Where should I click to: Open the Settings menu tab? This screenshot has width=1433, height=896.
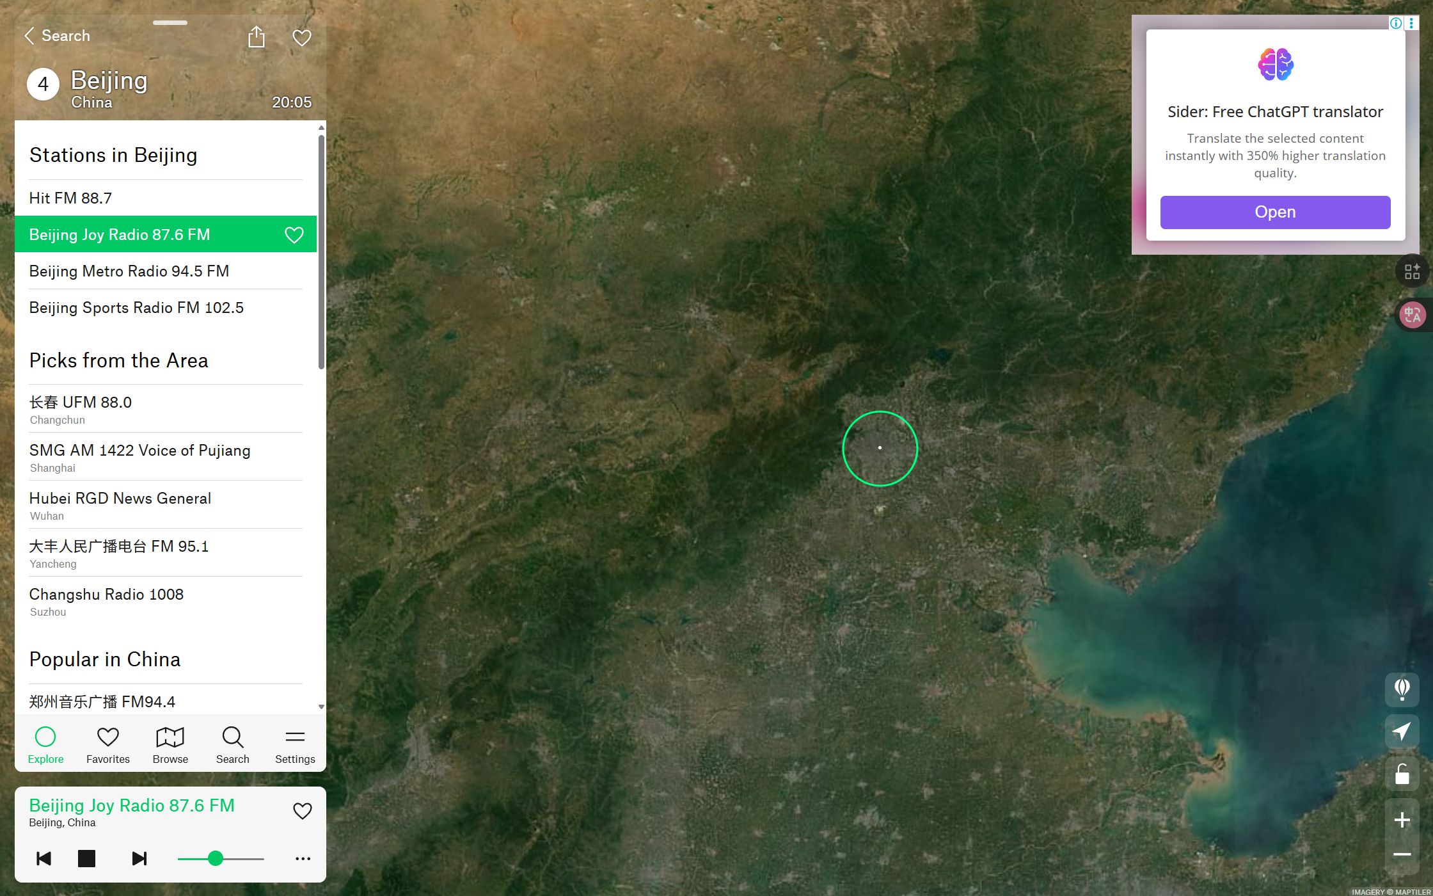point(295,745)
